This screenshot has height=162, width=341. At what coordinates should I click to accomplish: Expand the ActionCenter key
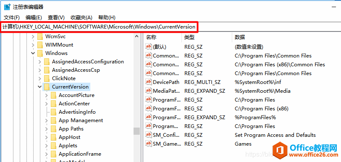(x=47, y=104)
